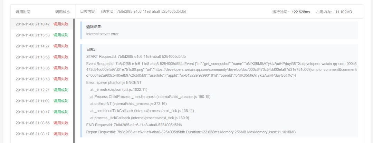Open the 21:15:53 successful call log

coord(42,35)
